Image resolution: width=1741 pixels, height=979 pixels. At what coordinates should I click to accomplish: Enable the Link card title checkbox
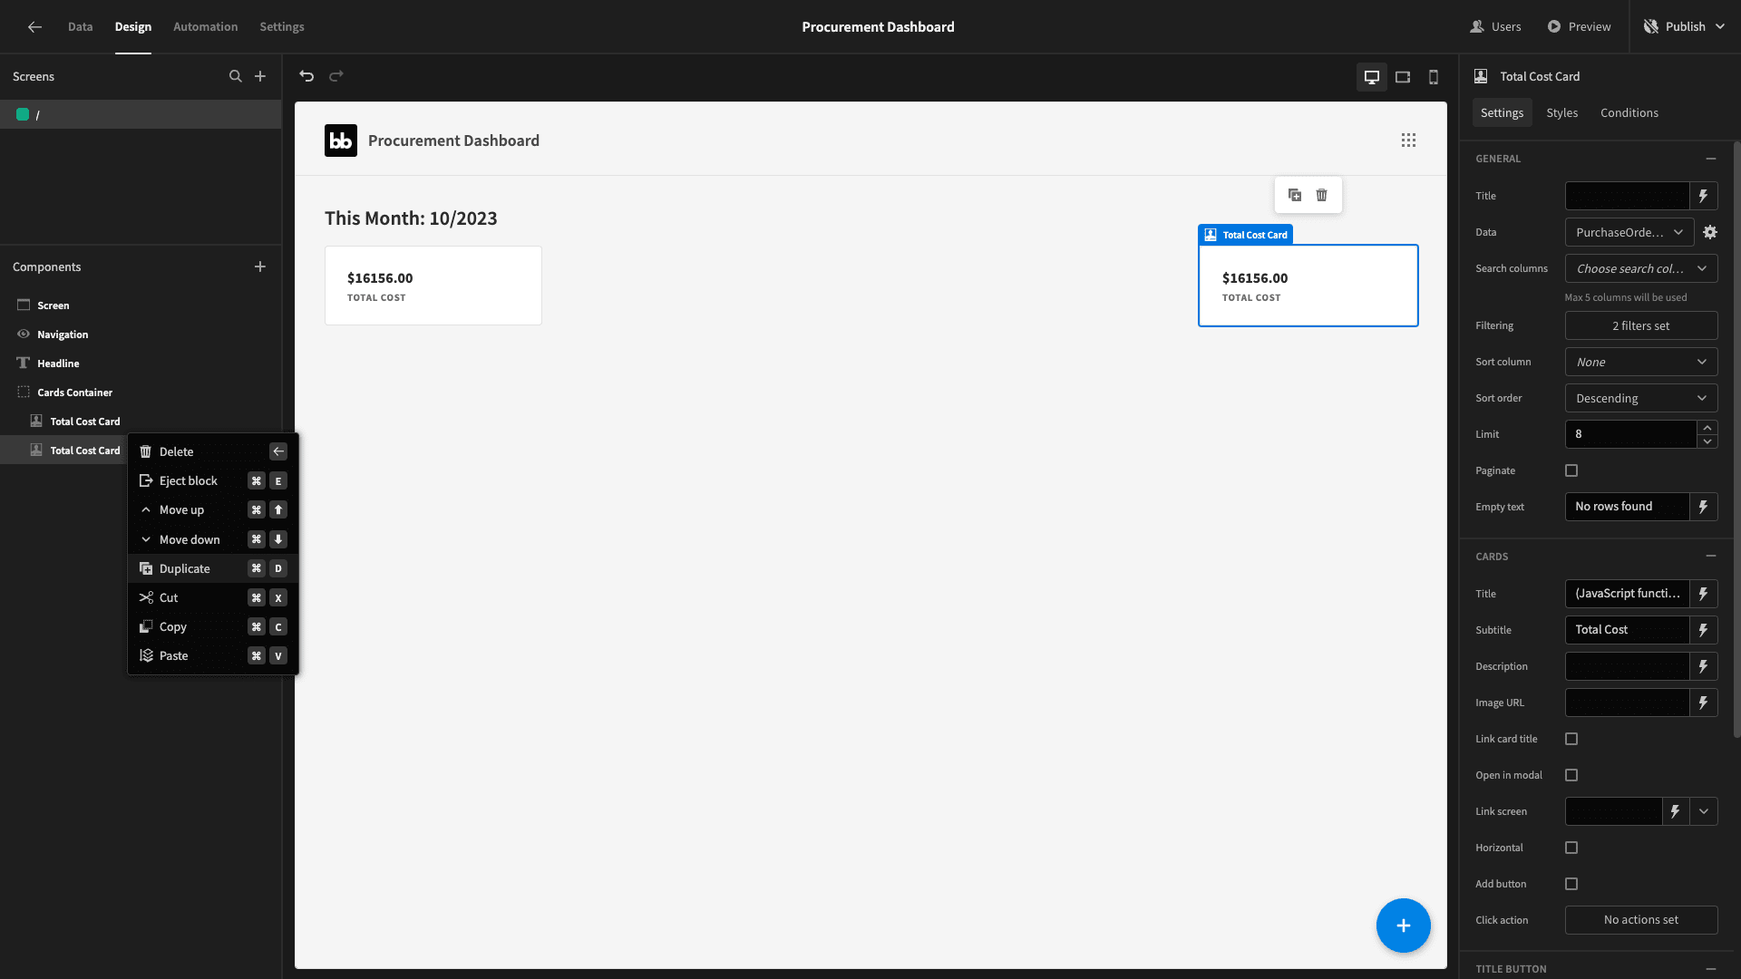click(1571, 739)
